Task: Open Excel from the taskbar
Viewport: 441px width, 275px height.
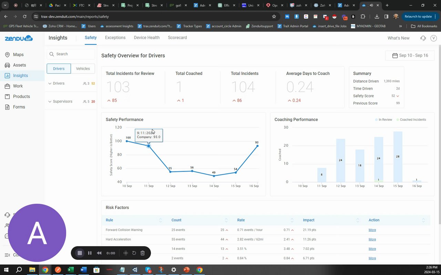Action: coord(71,270)
